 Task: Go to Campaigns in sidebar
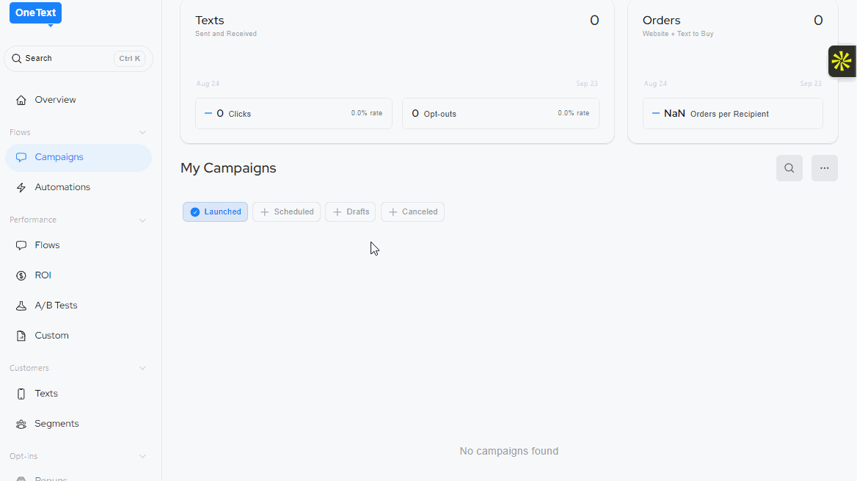point(79,158)
